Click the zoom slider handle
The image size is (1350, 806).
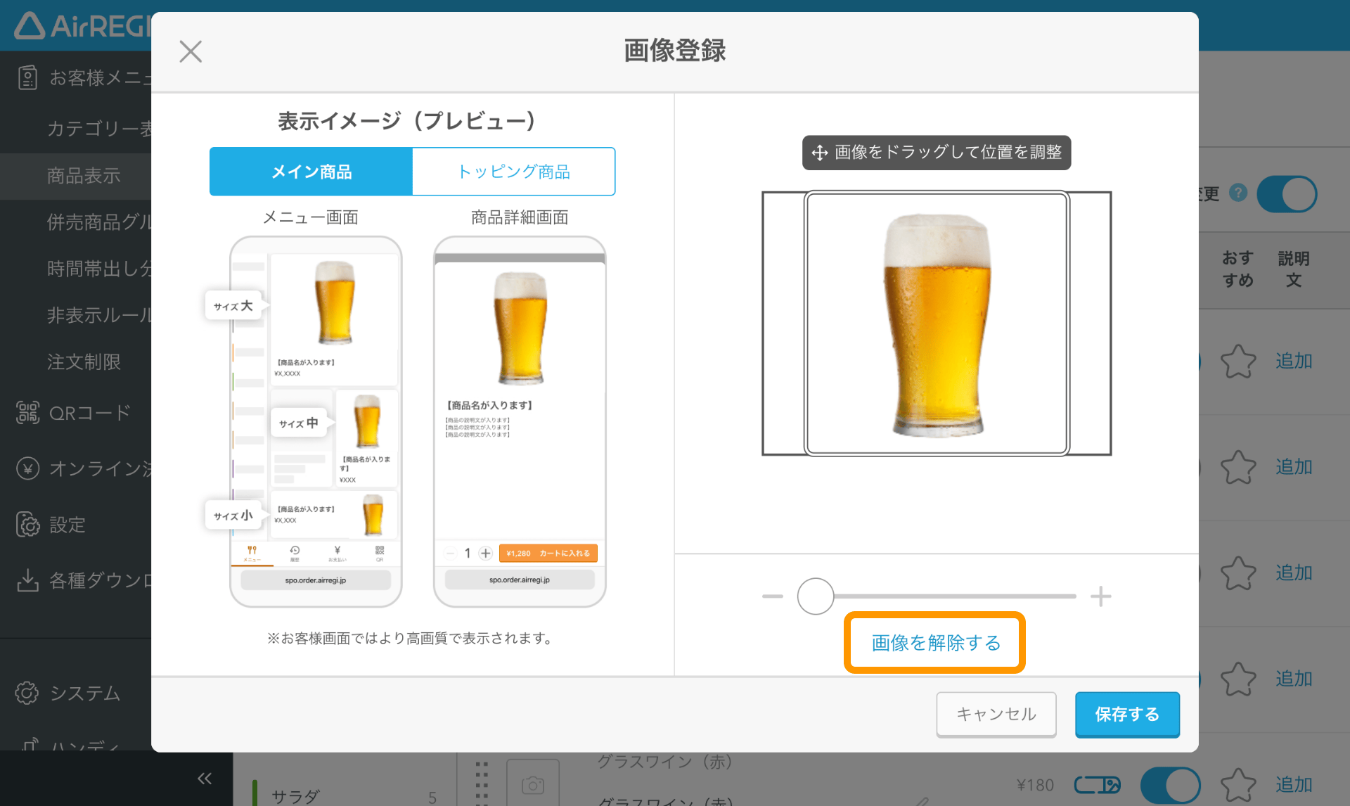click(x=816, y=596)
